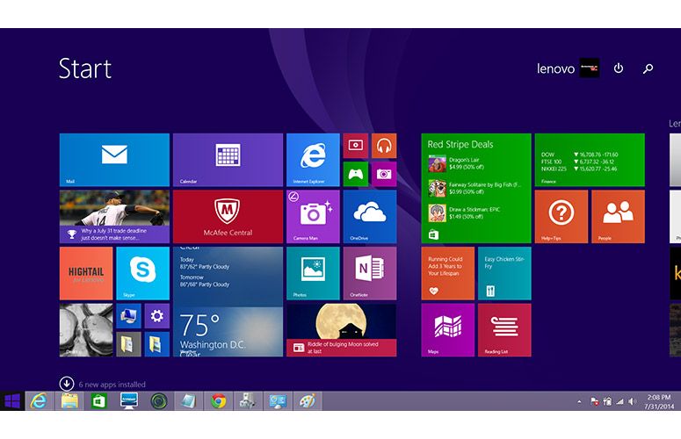Screen dimensions: 681x439
Task: Open the OneDrive tile
Action: pos(370,217)
